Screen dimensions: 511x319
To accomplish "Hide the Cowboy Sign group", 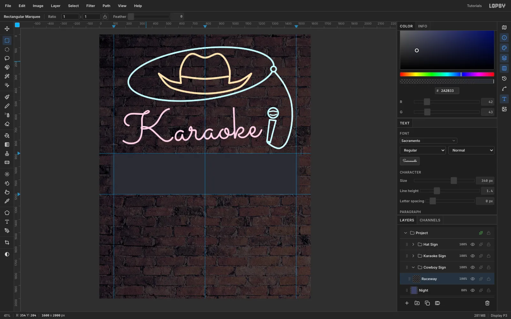I will [x=473, y=267].
